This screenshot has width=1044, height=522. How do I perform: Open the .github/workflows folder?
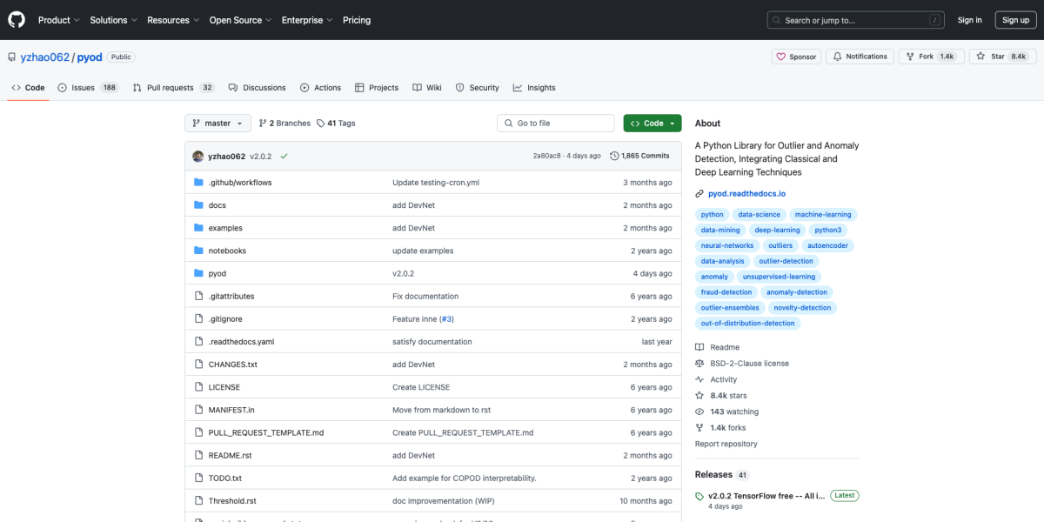(239, 183)
